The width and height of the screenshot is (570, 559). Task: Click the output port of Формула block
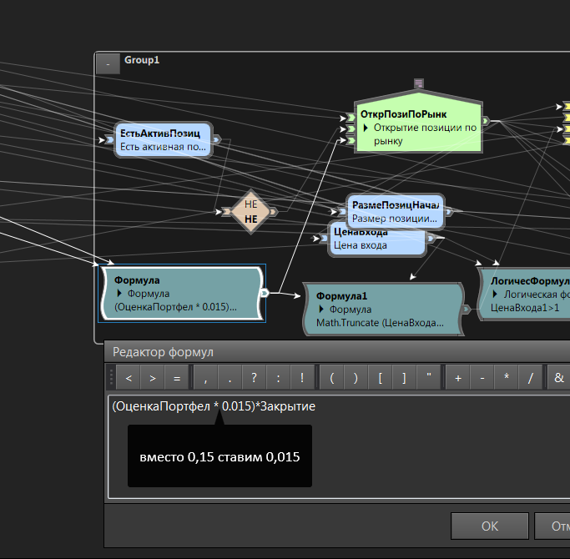click(265, 293)
